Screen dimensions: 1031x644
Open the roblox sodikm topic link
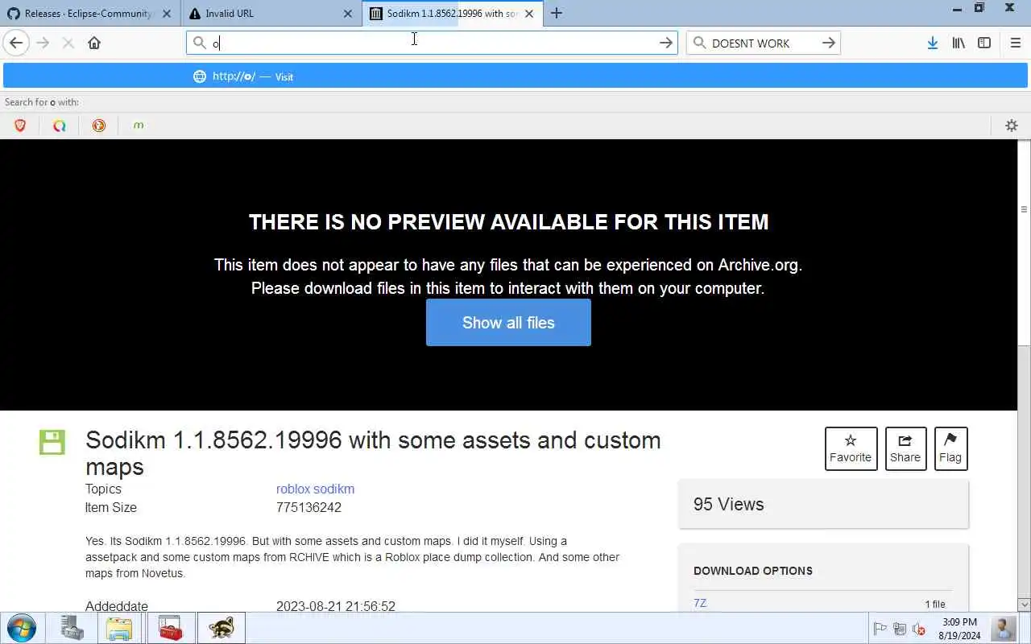[315, 489]
